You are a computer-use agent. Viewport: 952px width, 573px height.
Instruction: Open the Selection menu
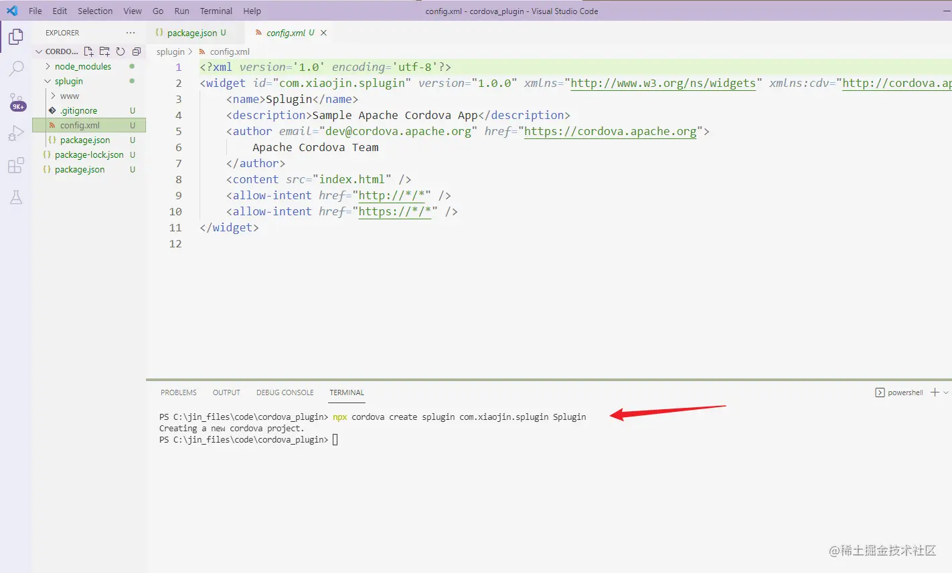(x=95, y=11)
